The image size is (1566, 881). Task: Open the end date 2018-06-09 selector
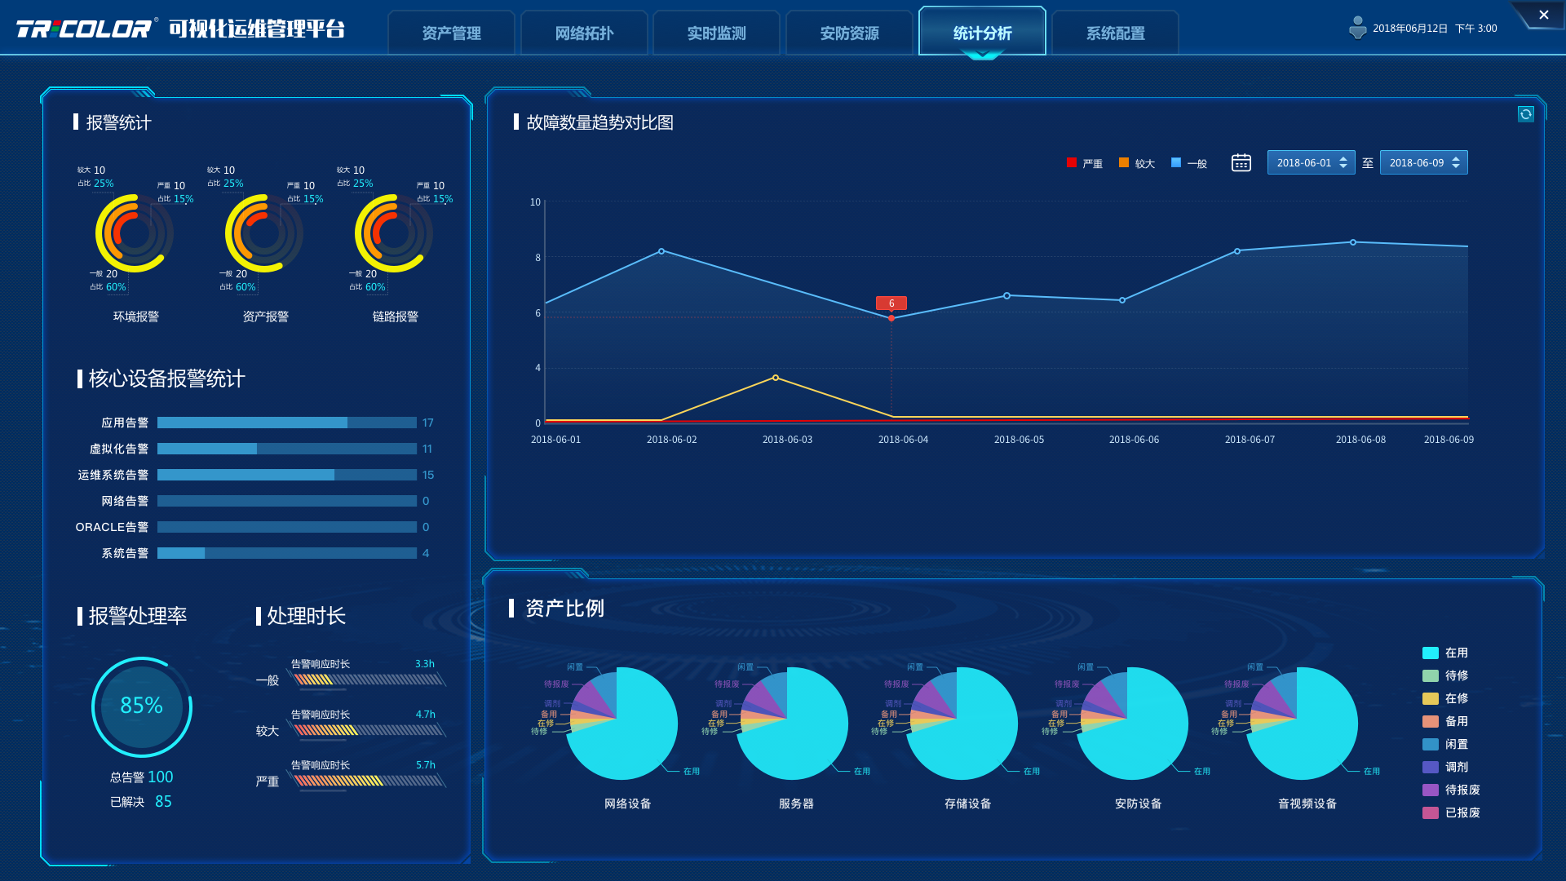coord(1422,163)
